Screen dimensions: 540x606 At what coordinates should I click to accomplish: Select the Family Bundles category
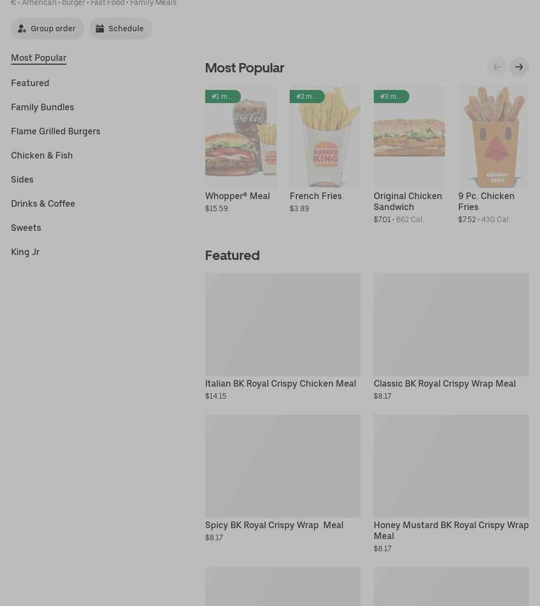coord(43,107)
